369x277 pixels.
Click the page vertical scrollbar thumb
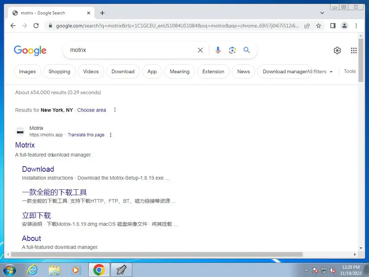pyautogui.click(x=361, y=60)
